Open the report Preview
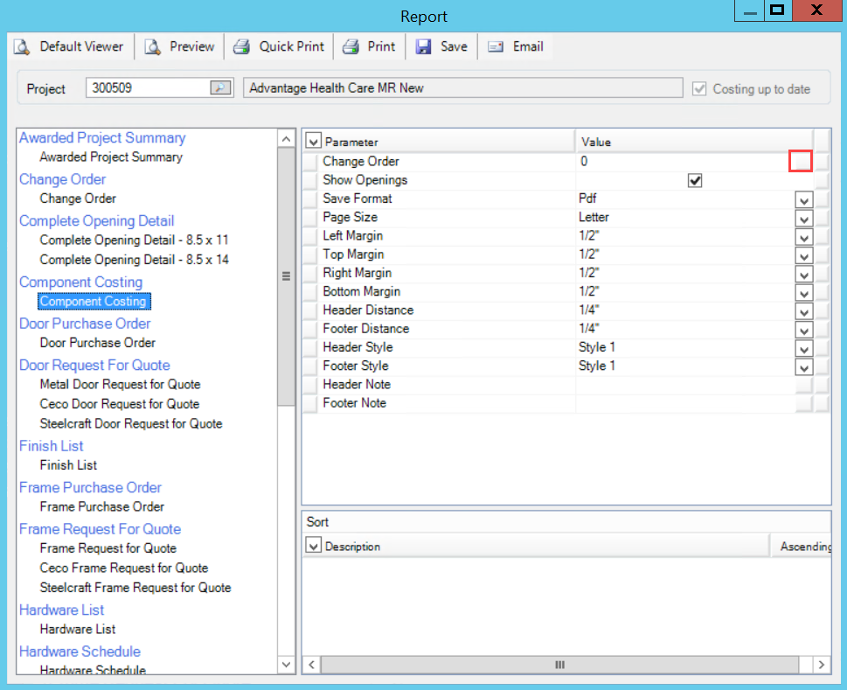The width and height of the screenshot is (847, 690). pos(153,47)
